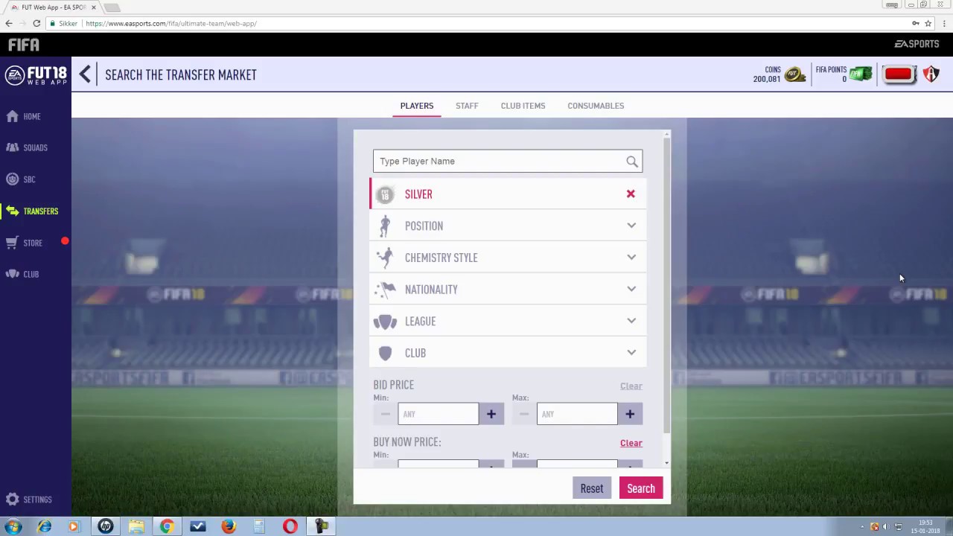Click the EA Sports logo
The width and height of the screenshot is (953, 536).
click(x=917, y=44)
